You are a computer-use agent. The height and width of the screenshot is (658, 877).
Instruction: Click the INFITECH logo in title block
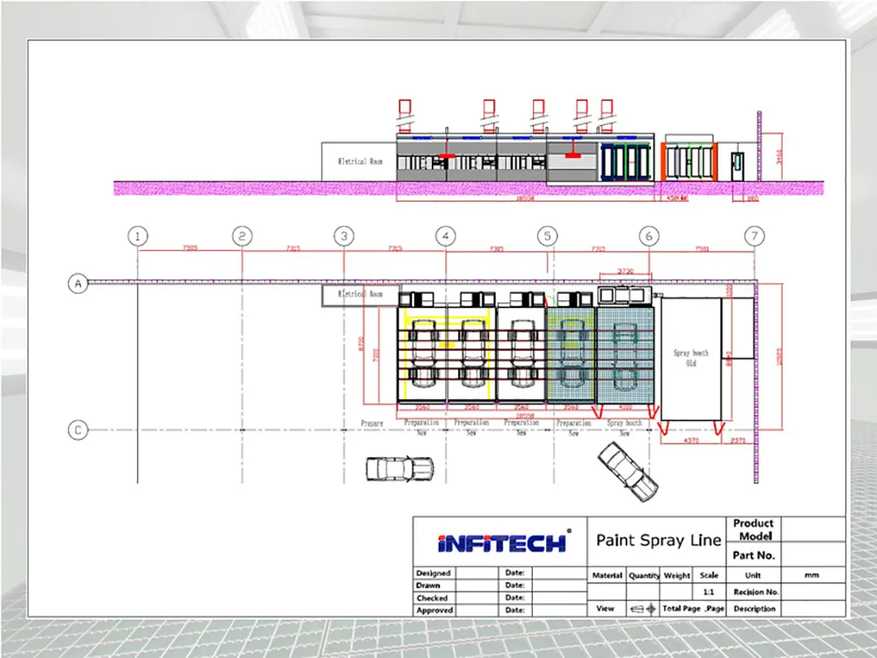pyautogui.click(x=501, y=542)
